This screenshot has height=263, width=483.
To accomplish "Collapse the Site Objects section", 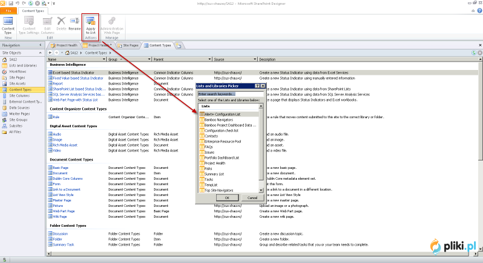I will coord(40,53).
